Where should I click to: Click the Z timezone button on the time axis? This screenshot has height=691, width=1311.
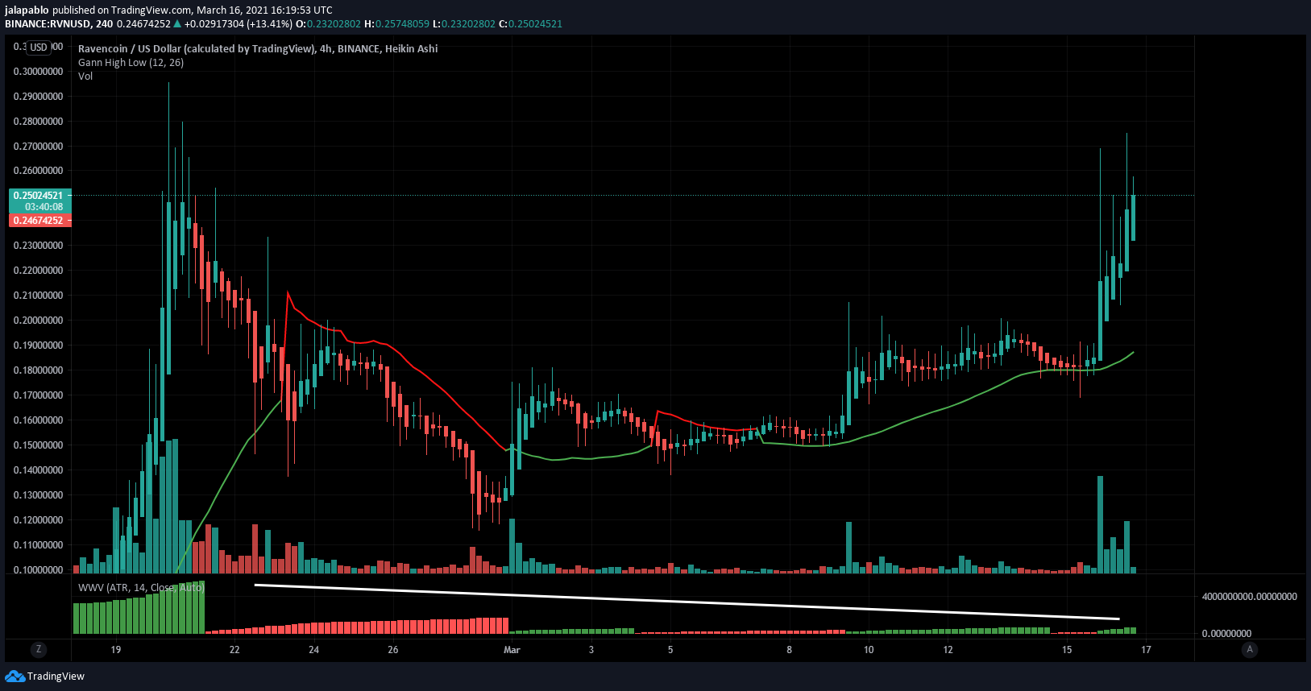38,649
